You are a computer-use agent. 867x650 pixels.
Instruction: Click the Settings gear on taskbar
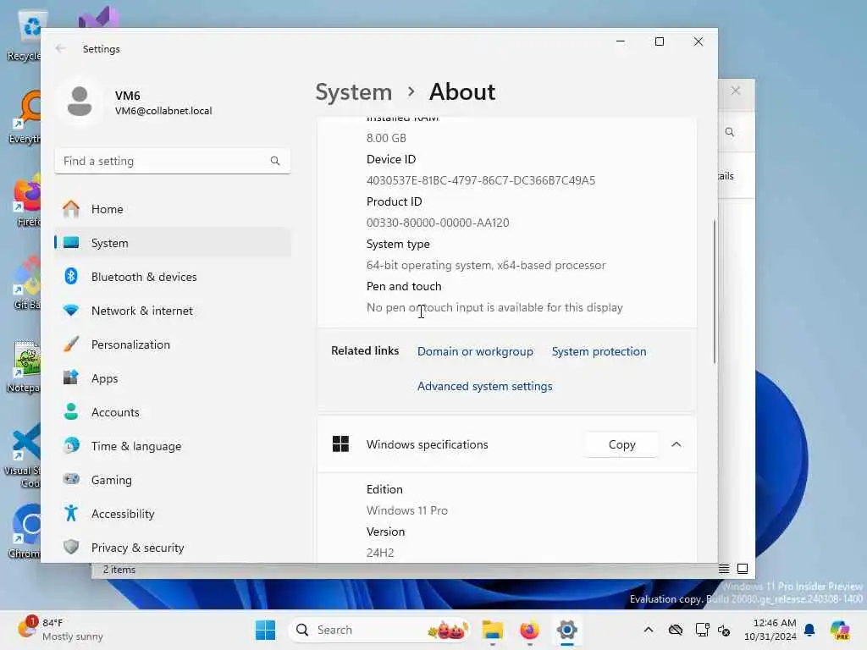point(566,630)
